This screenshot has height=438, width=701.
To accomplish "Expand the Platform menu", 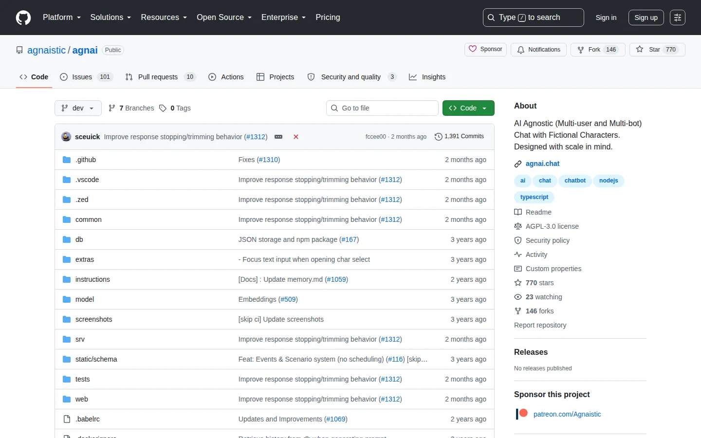I will (62, 18).
